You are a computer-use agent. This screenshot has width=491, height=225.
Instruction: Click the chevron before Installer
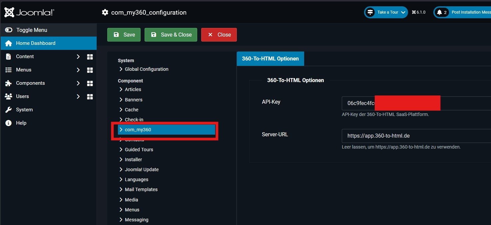[x=121, y=160]
